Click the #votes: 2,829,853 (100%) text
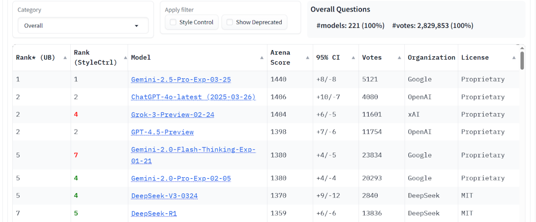The width and height of the screenshot is (536, 222). 433,26
